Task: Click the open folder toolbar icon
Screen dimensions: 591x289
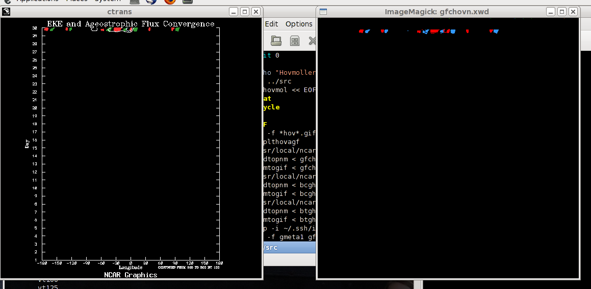Action: click(276, 41)
